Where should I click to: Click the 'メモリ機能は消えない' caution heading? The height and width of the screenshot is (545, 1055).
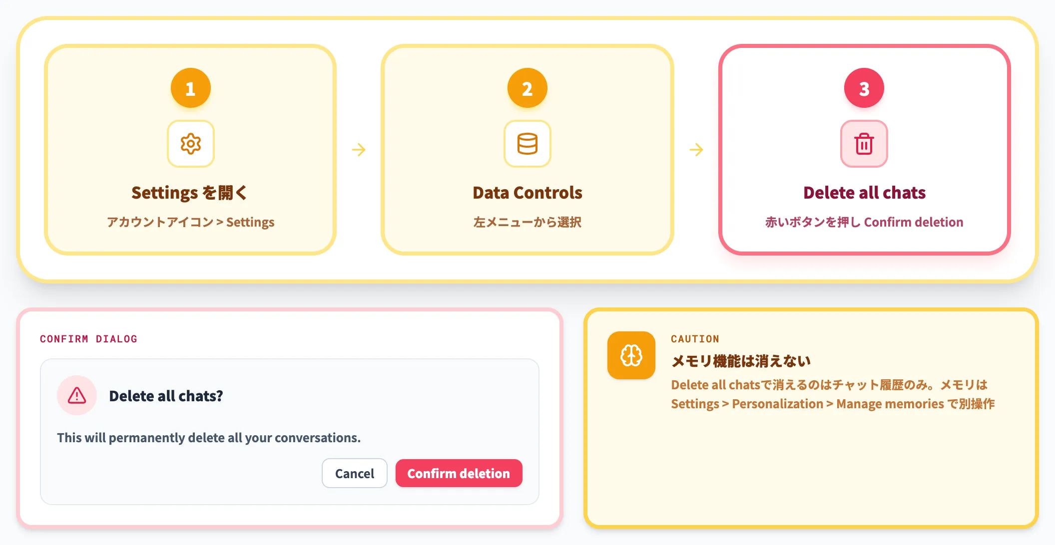741,361
